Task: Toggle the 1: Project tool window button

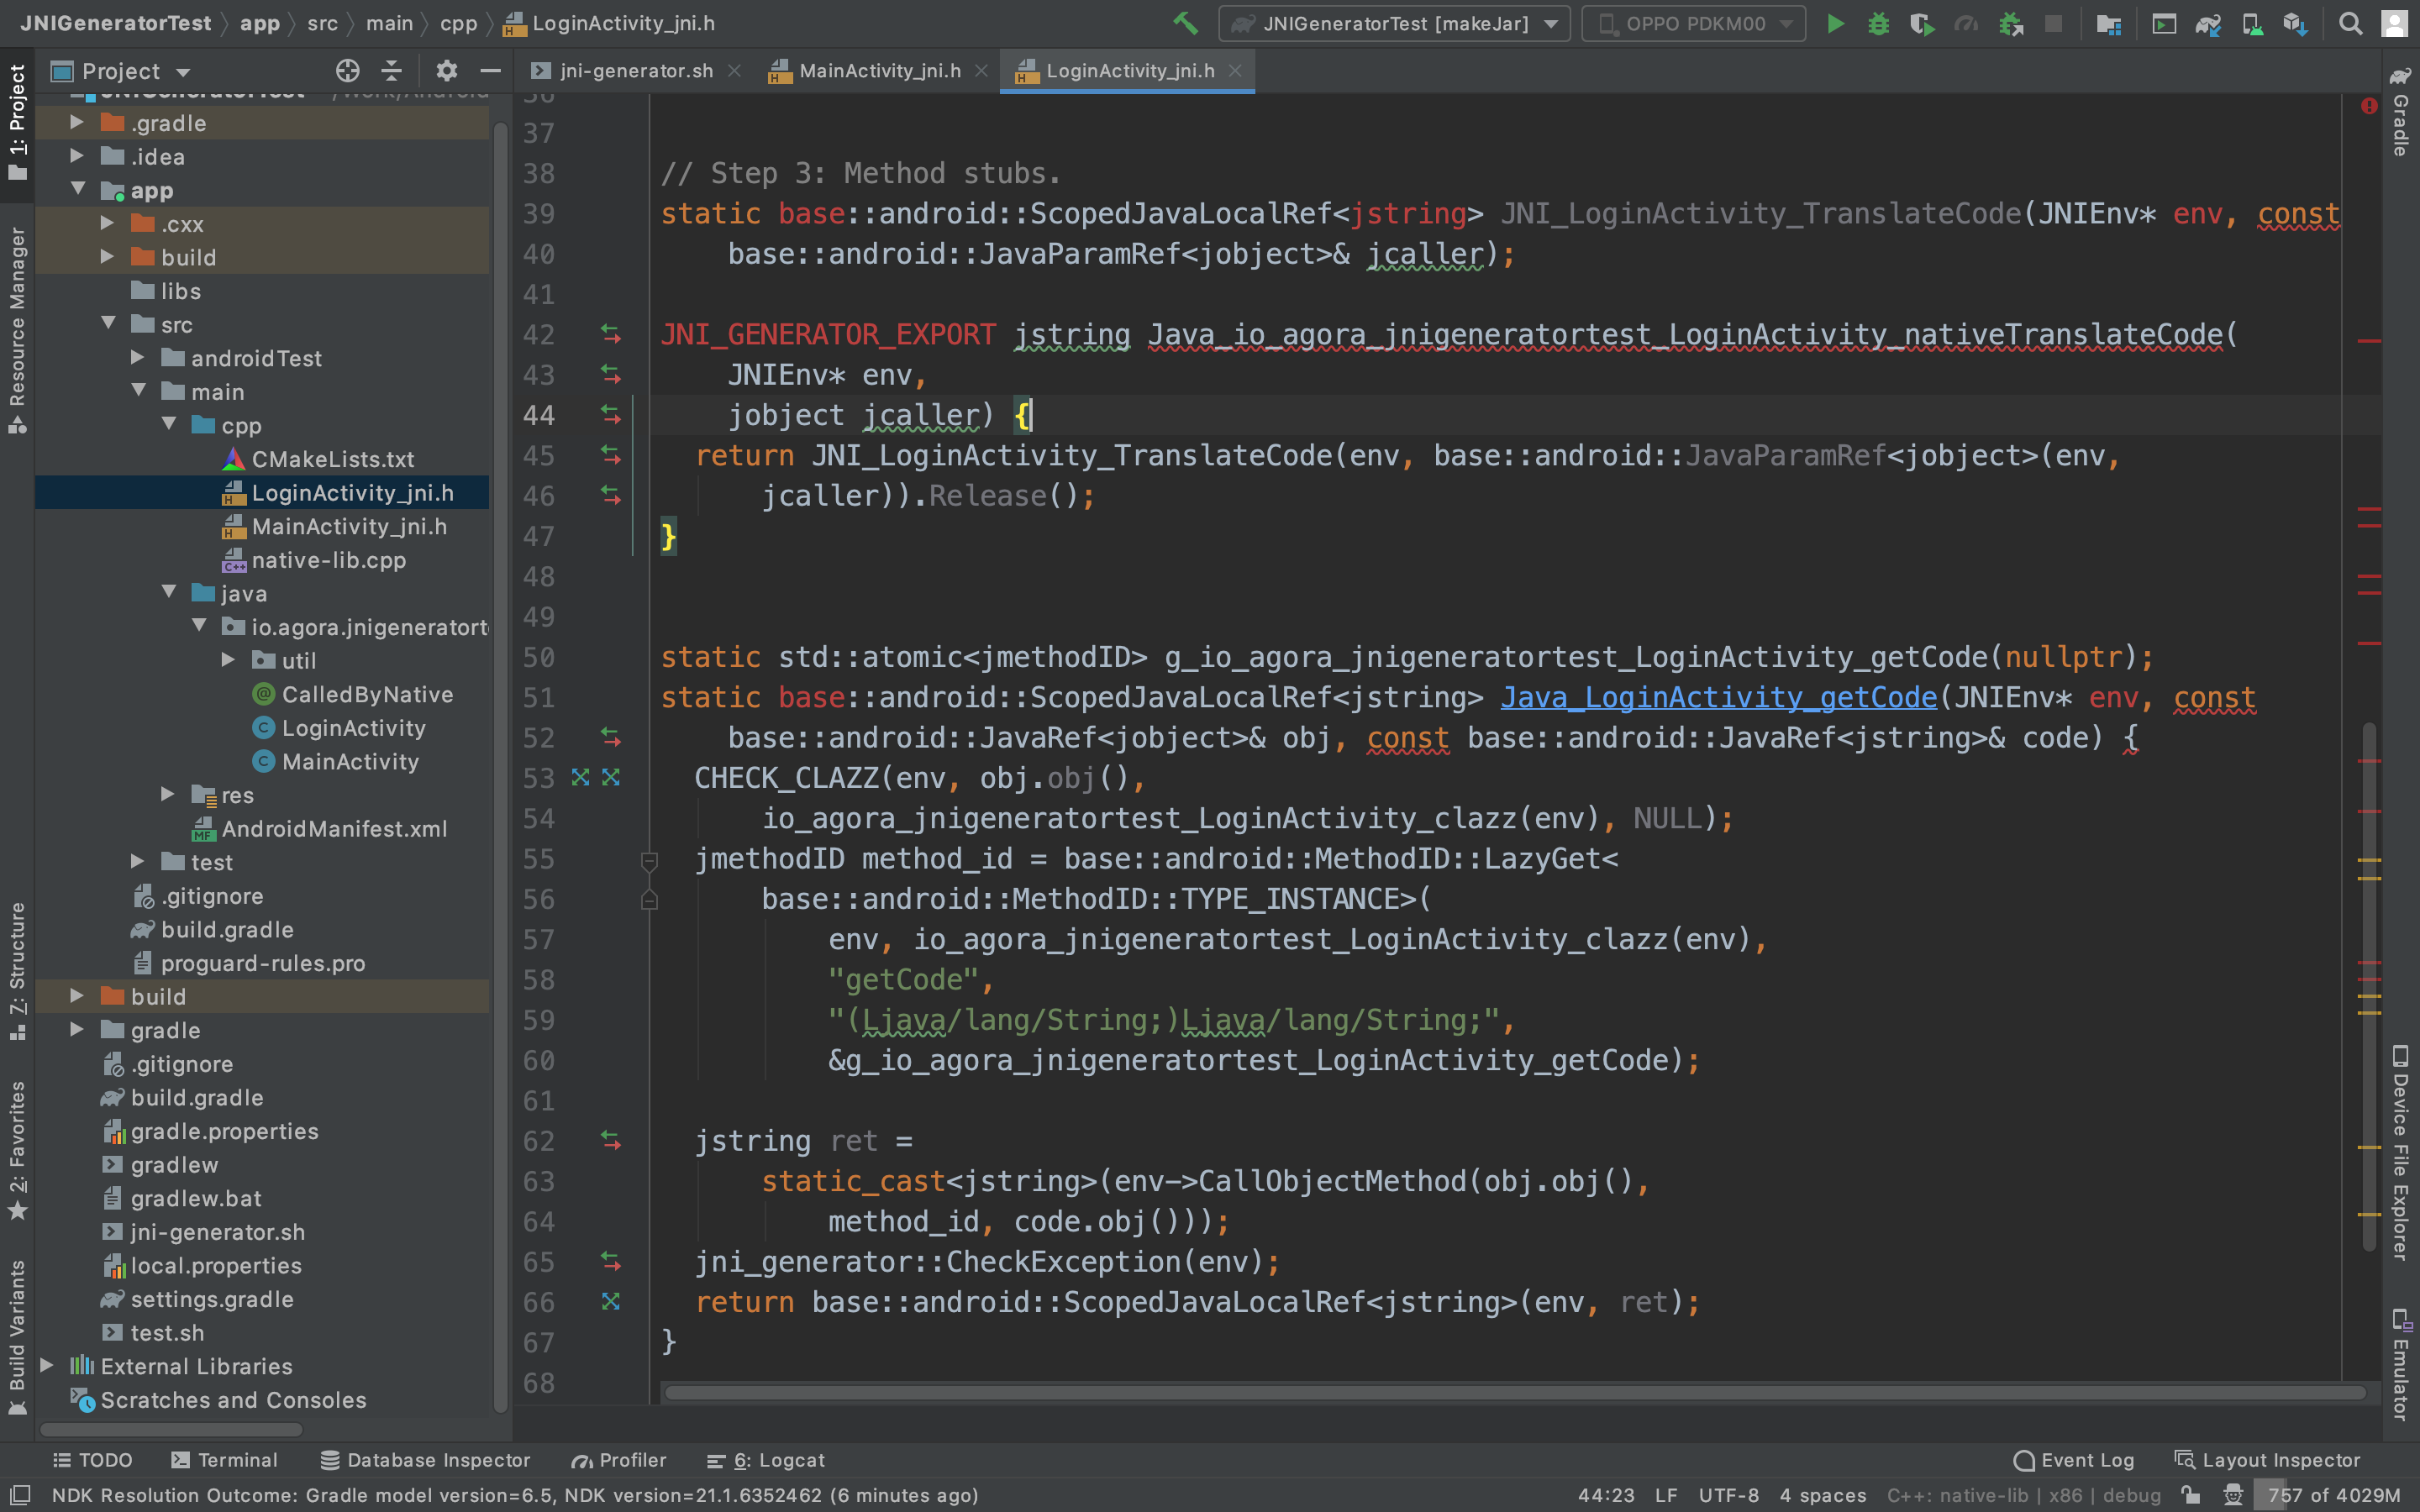Action: coord(17,120)
